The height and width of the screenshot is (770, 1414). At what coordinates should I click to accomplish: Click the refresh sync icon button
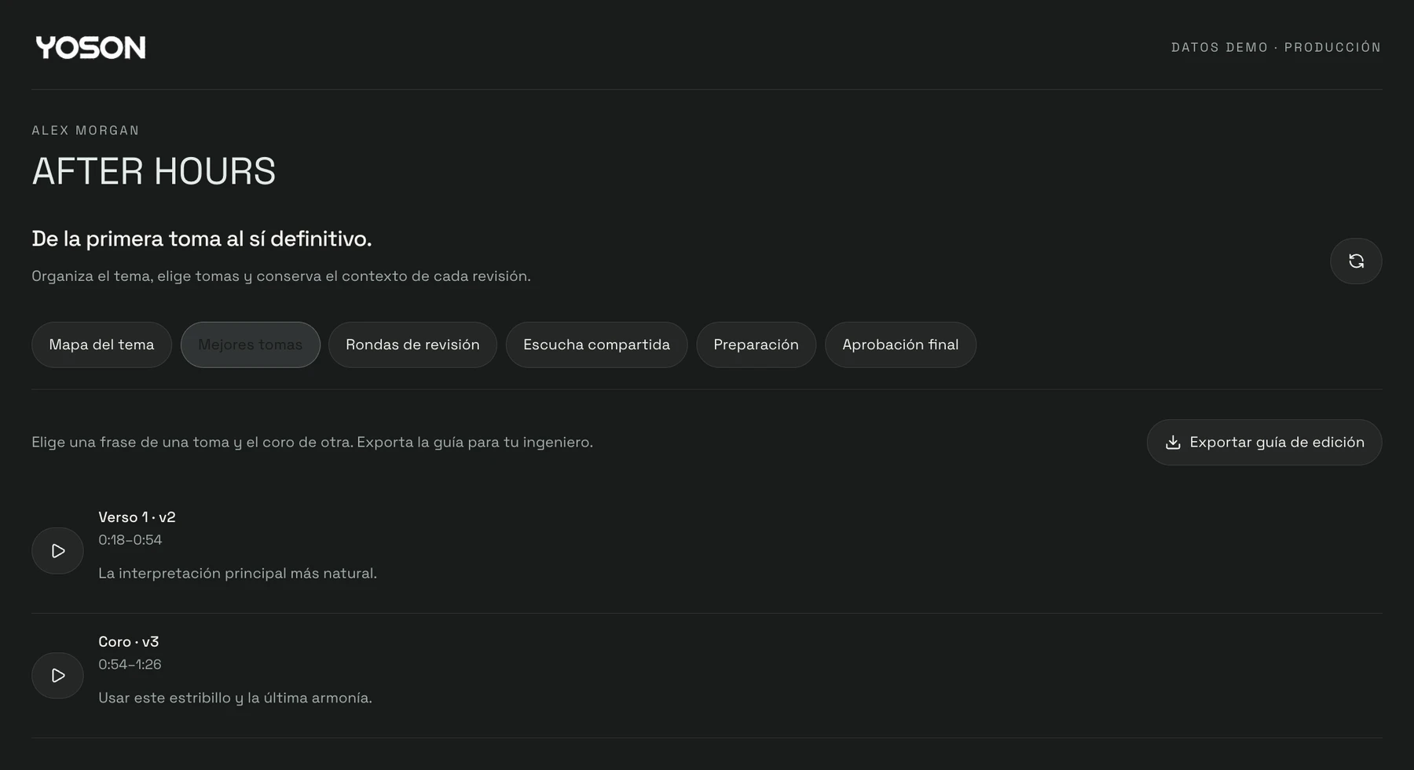(1356, 261)
